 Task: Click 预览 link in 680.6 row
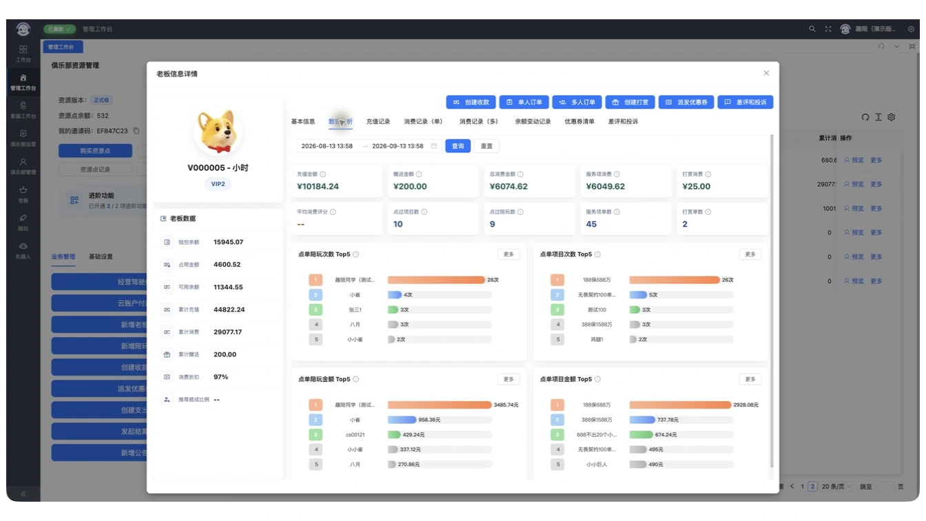tap(854, 160)
